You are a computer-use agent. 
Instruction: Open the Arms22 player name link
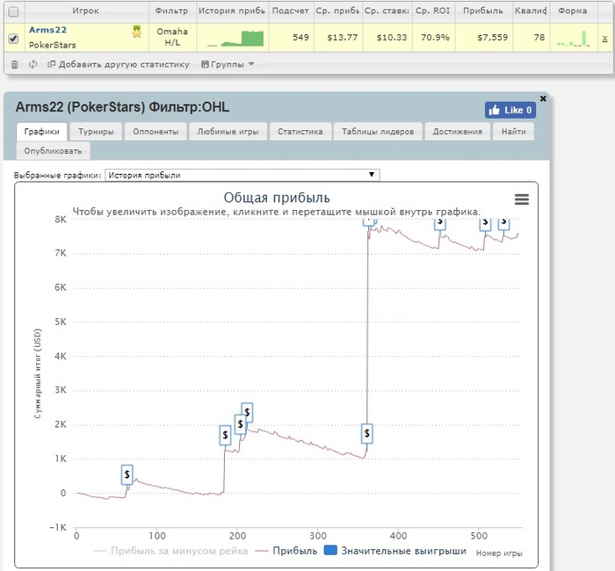[x=47, y=30]
